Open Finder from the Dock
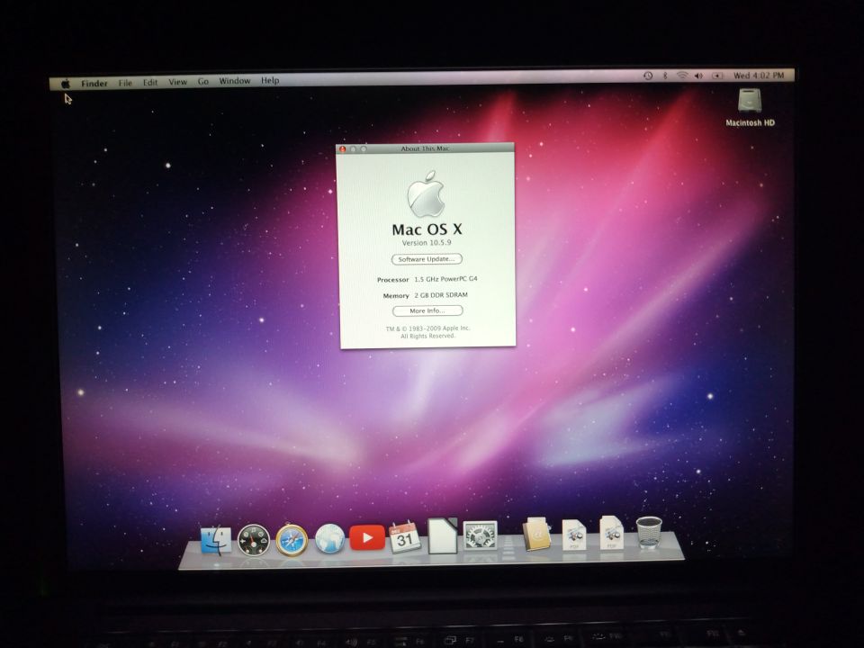The height and width of the screenshot is (648, 864). tap(216, 540)
